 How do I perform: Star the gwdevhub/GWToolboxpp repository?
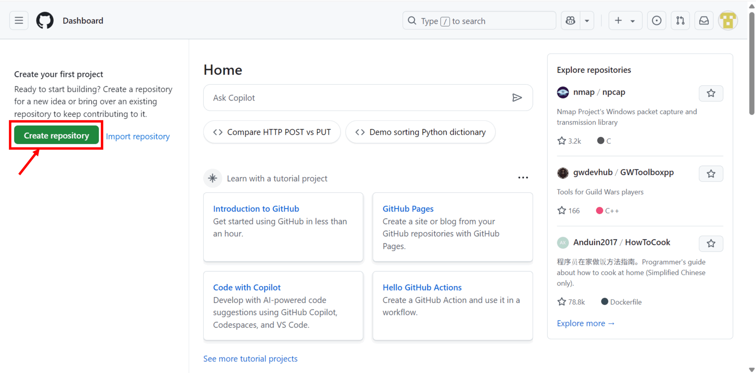pyautogui.click(x=711, y=173)
